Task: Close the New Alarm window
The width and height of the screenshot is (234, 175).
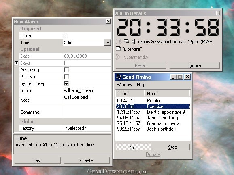Action: pos(108,21)
